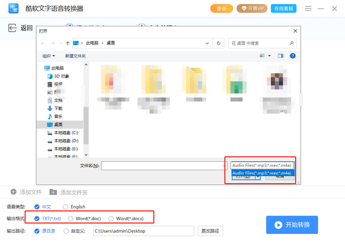
Task: Open the hamburger menu in title bar
Action: pos(308,9)
